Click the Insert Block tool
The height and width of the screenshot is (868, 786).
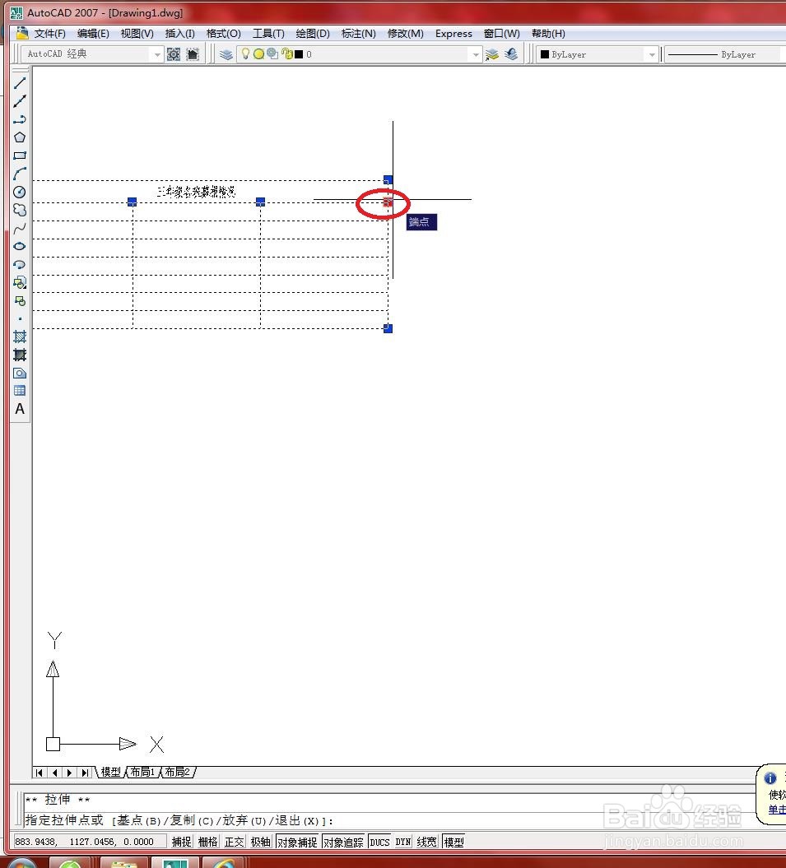pyautogui.click(x=20, y=282)
